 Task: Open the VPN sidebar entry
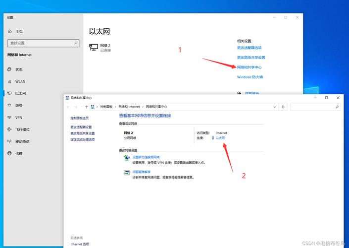19,118
